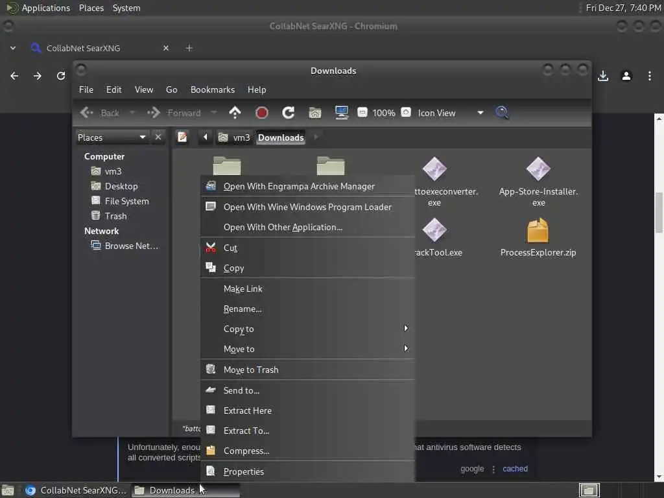Stop loading with the red stop icon
Viewport: 664px width, 498px height.
click(262, 113)
